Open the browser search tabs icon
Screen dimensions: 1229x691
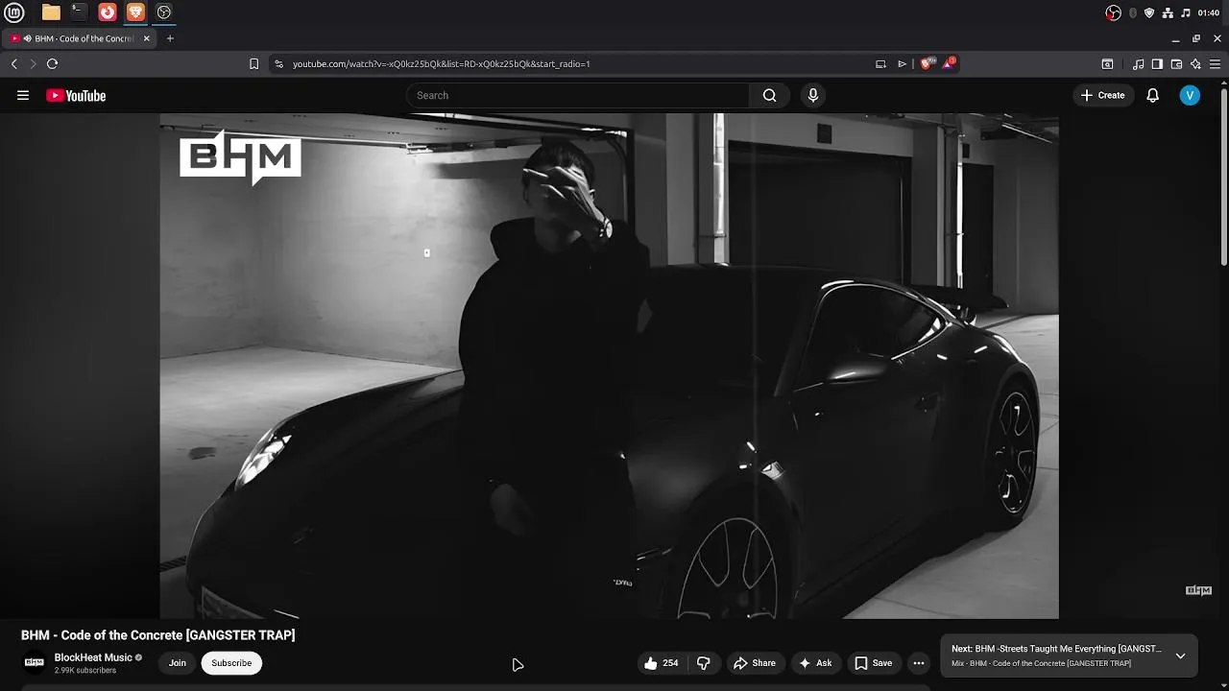click(x=1107, y=63)
